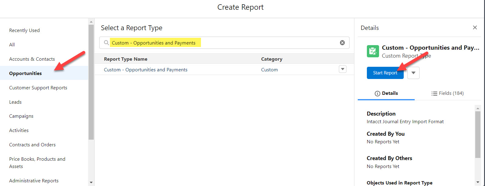Image resolution: width=485 pixels, height=186 pixels.
Task: Choose the All category in sidebar
Action: [12, 45]
